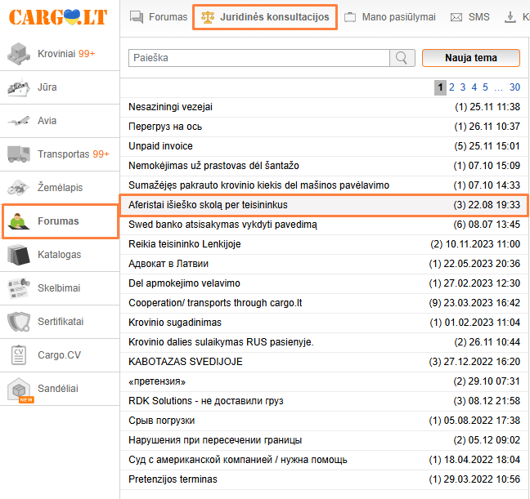The width and height of the screenshot is (530, 499).
Task: Click the Paieška search field
Action: pos(258,58)
